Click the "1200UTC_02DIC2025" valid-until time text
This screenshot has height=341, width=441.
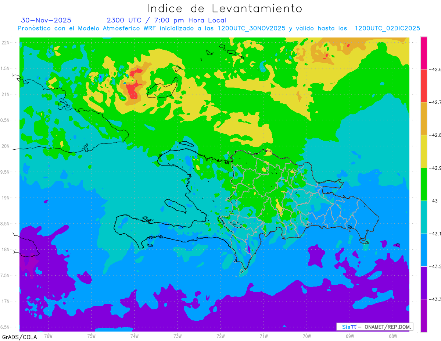(x=387, y=28)
